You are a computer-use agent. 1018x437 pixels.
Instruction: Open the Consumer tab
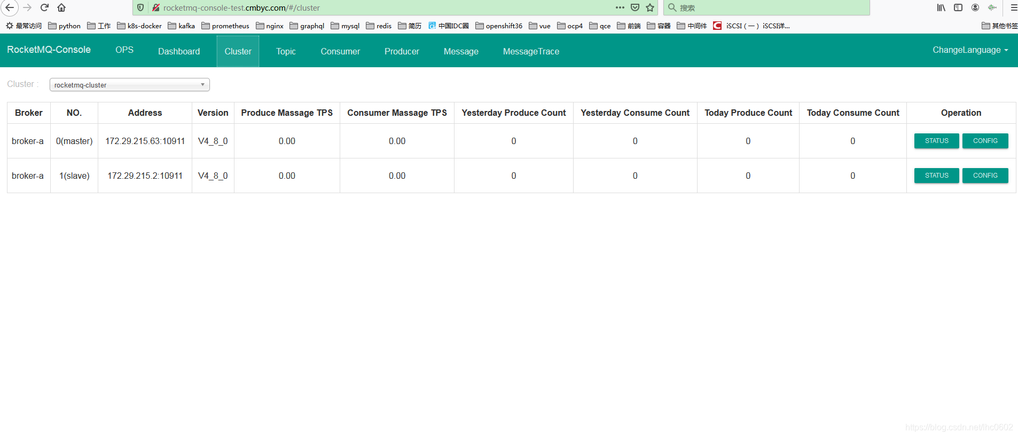[x=340, y=51]
